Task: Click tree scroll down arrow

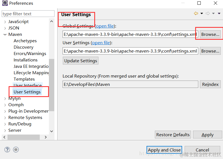Action: point(52,131)
